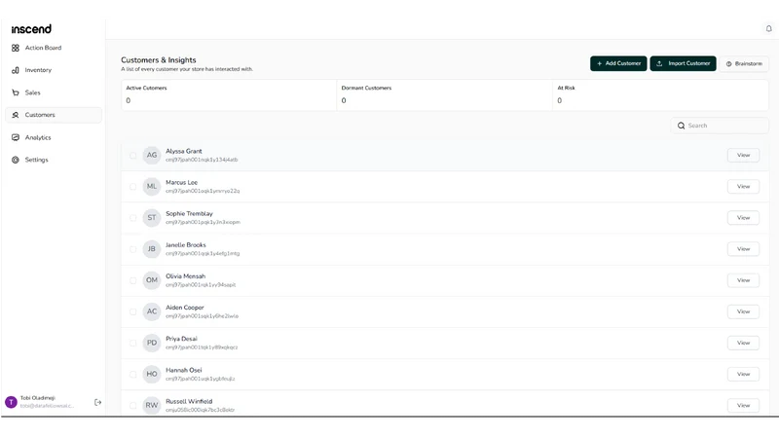Click the inscend logo

click(x=31, y=29)
